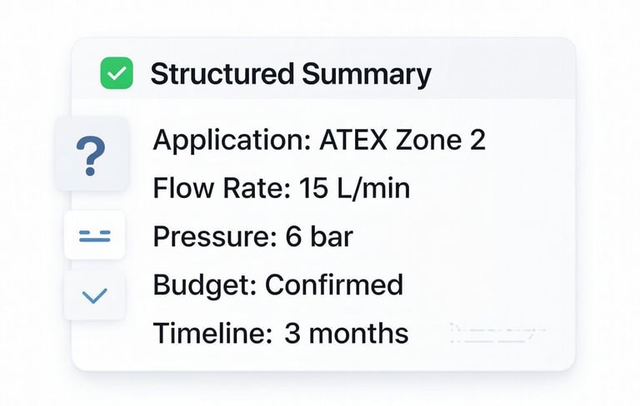This screenshot has width=640, height=406.
Task: Click the 'Budget' field label
Action: pos(204,285)
